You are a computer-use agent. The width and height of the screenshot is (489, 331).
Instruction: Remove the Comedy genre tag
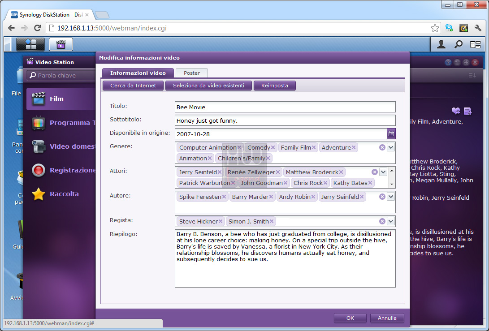click(x=273, y=147)
